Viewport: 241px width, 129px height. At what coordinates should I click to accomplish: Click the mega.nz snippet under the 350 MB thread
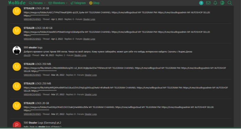pos(125,69)
